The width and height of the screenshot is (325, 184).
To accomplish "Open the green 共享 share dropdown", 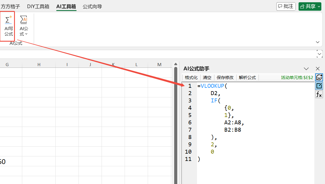I will pyautogui.click(x=310, y=6).
